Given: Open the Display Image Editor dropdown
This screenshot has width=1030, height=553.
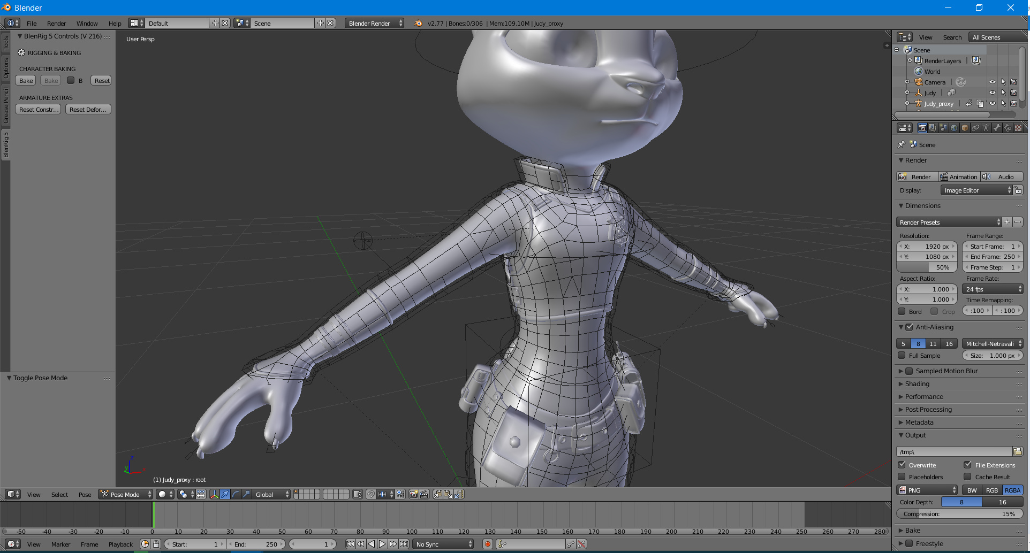Looking at the screenshot, I should click(976, 190).
